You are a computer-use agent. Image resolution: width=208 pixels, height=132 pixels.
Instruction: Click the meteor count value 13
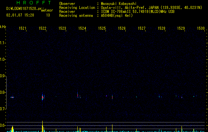pos(48,15)
